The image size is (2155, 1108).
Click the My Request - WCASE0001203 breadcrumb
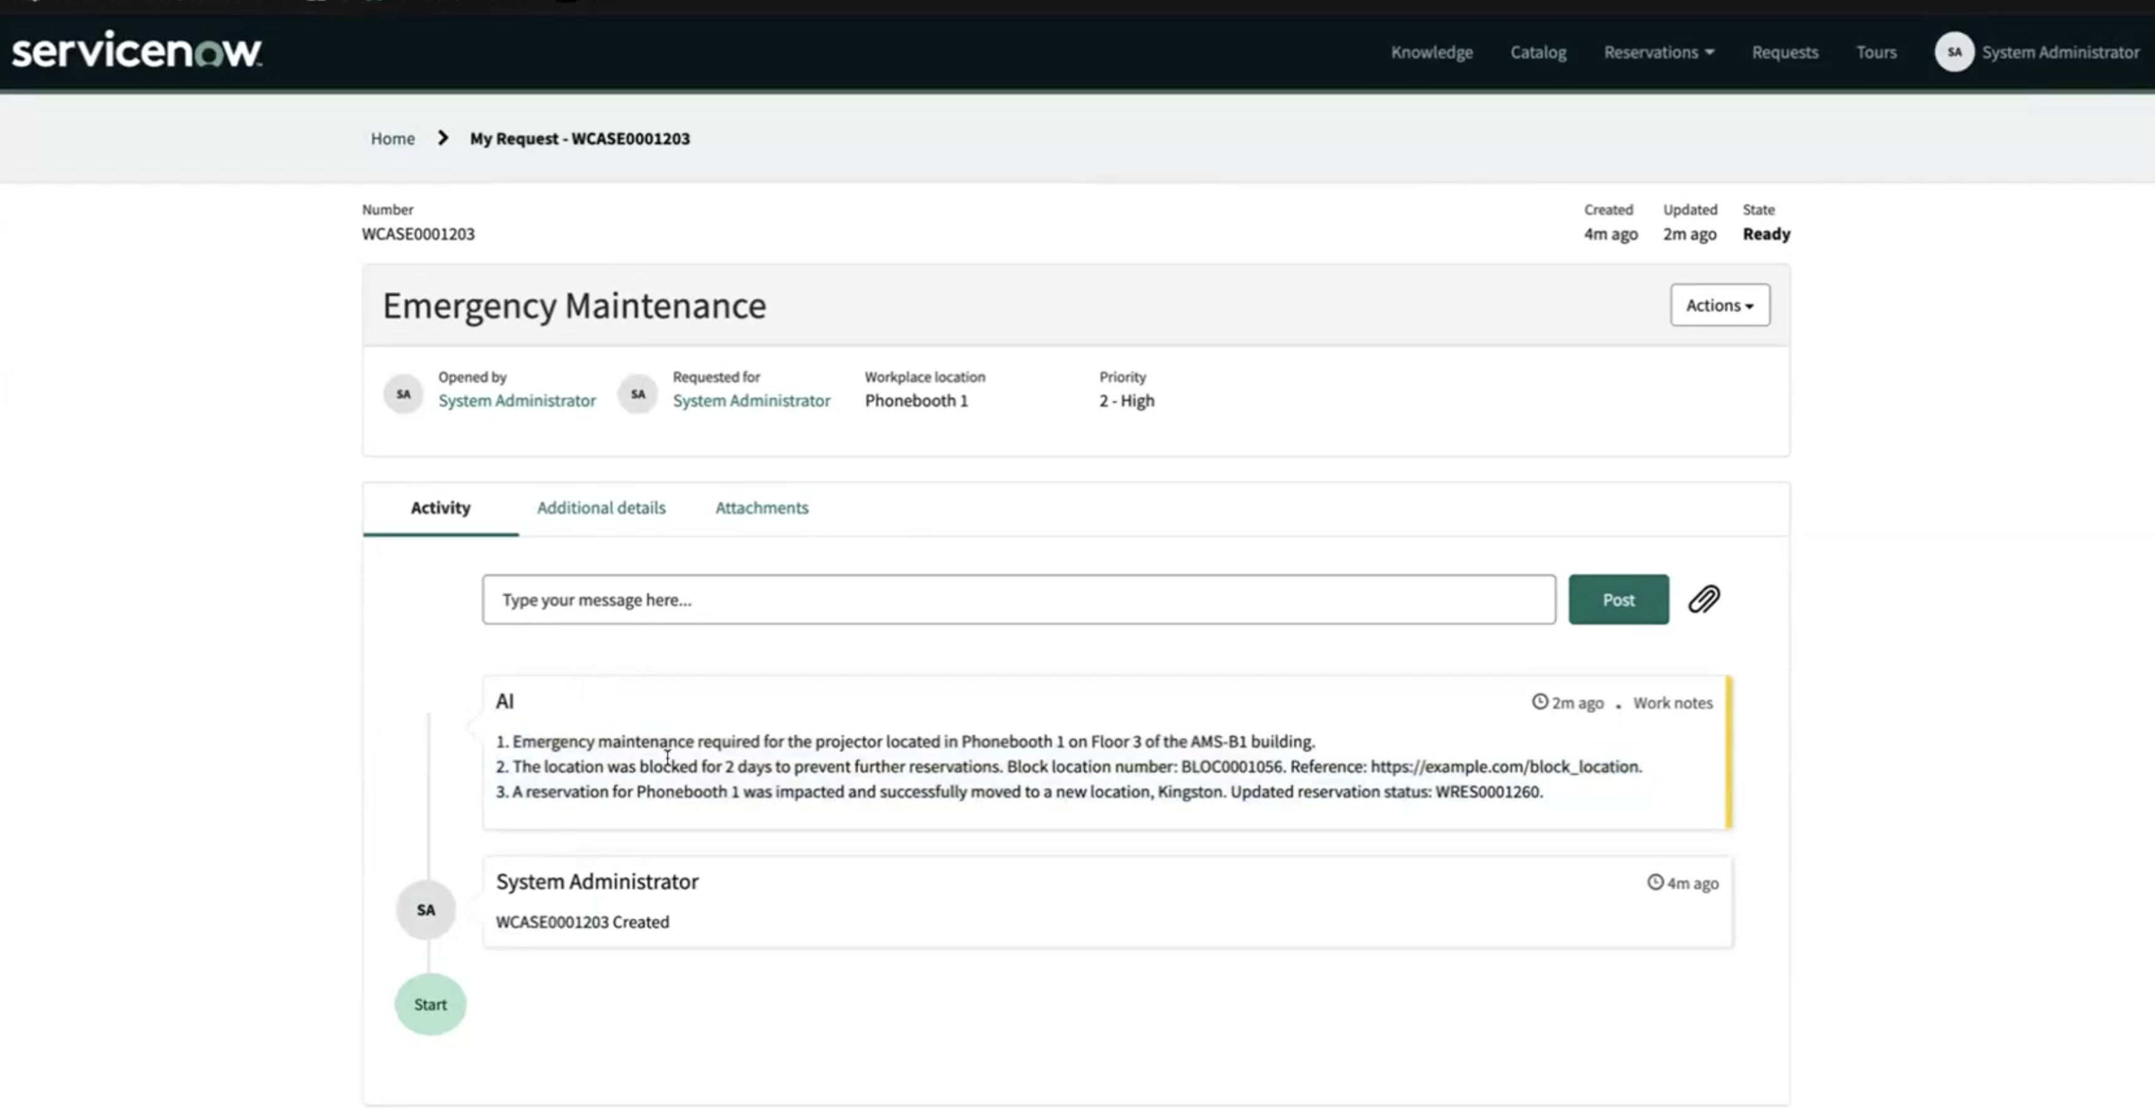point(580,138)
